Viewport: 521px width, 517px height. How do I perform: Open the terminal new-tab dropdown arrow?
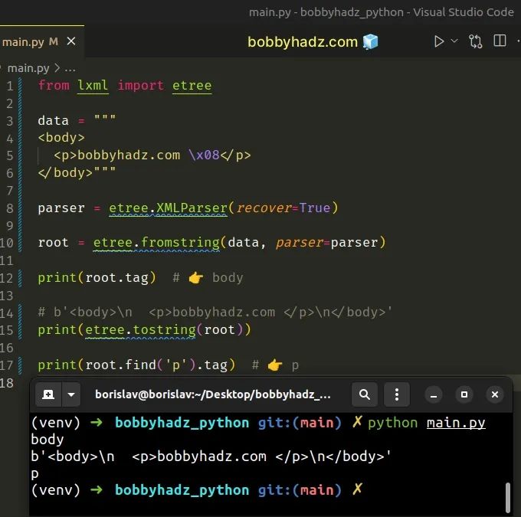(71, 394)
